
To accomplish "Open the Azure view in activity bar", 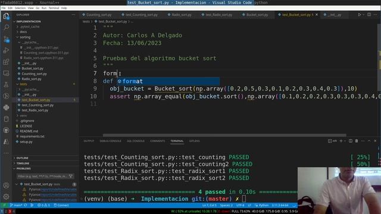I will 6,141.
